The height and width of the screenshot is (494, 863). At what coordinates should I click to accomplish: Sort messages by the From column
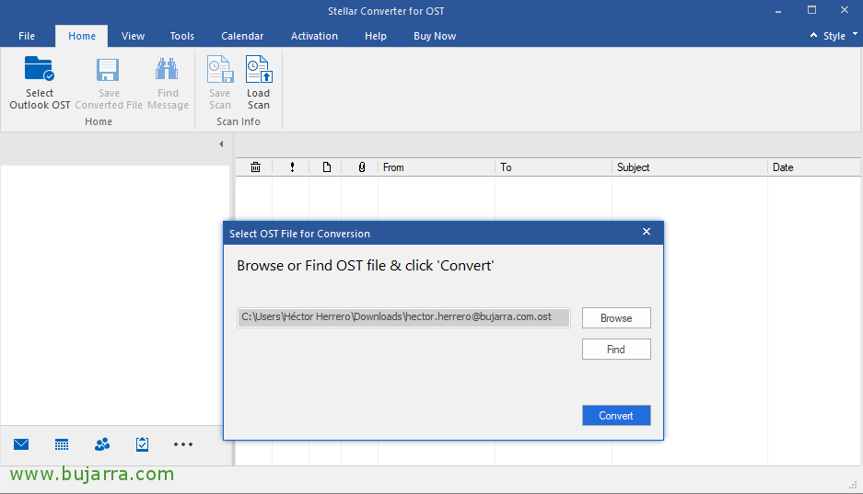437,167
